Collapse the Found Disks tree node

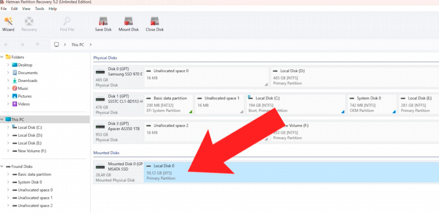click(2, 166)
